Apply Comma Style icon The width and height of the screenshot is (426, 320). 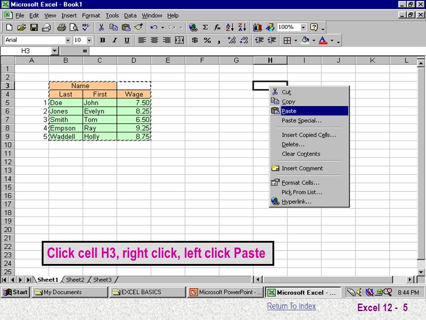point(219,41)
